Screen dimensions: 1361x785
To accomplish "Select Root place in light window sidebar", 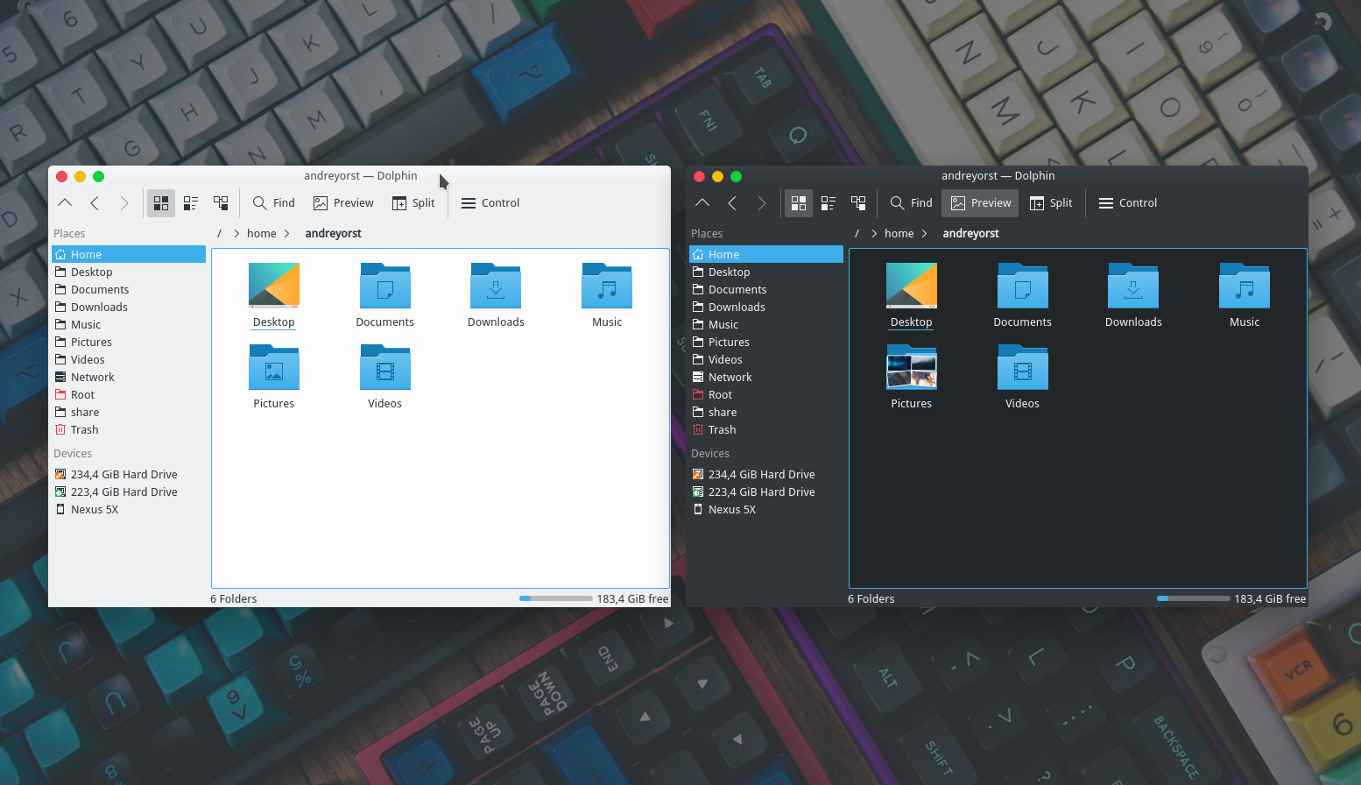I will [x=129, y=394].
